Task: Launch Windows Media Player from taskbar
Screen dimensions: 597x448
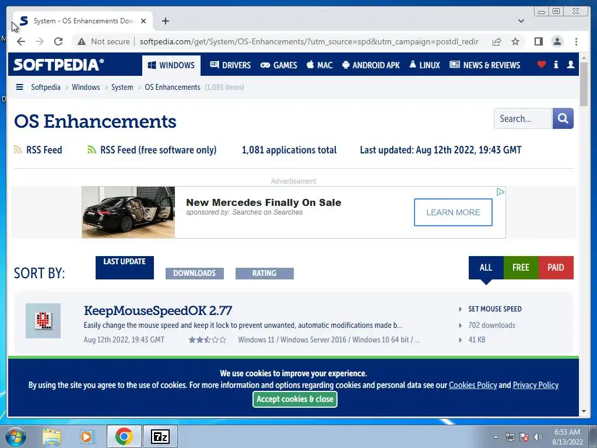Action: [86, 436]
